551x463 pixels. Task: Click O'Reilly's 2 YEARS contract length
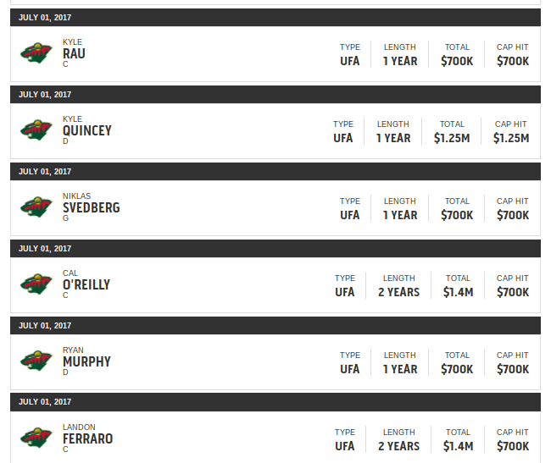tap(399, 292)
